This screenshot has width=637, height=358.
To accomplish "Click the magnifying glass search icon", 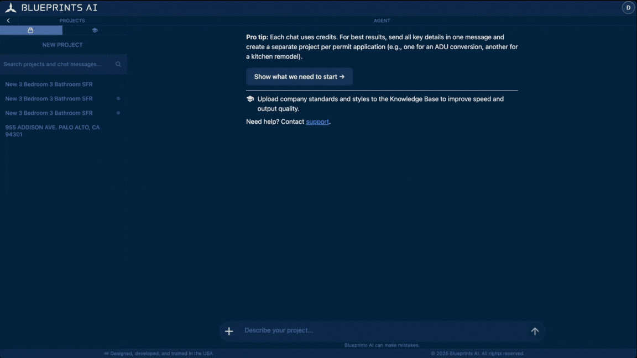I will click(x=118, y=64).
